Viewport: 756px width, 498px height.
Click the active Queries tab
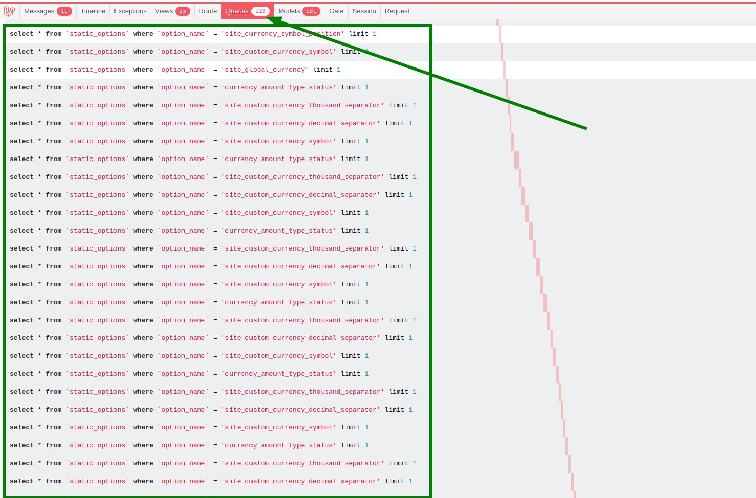coord(237,11)
